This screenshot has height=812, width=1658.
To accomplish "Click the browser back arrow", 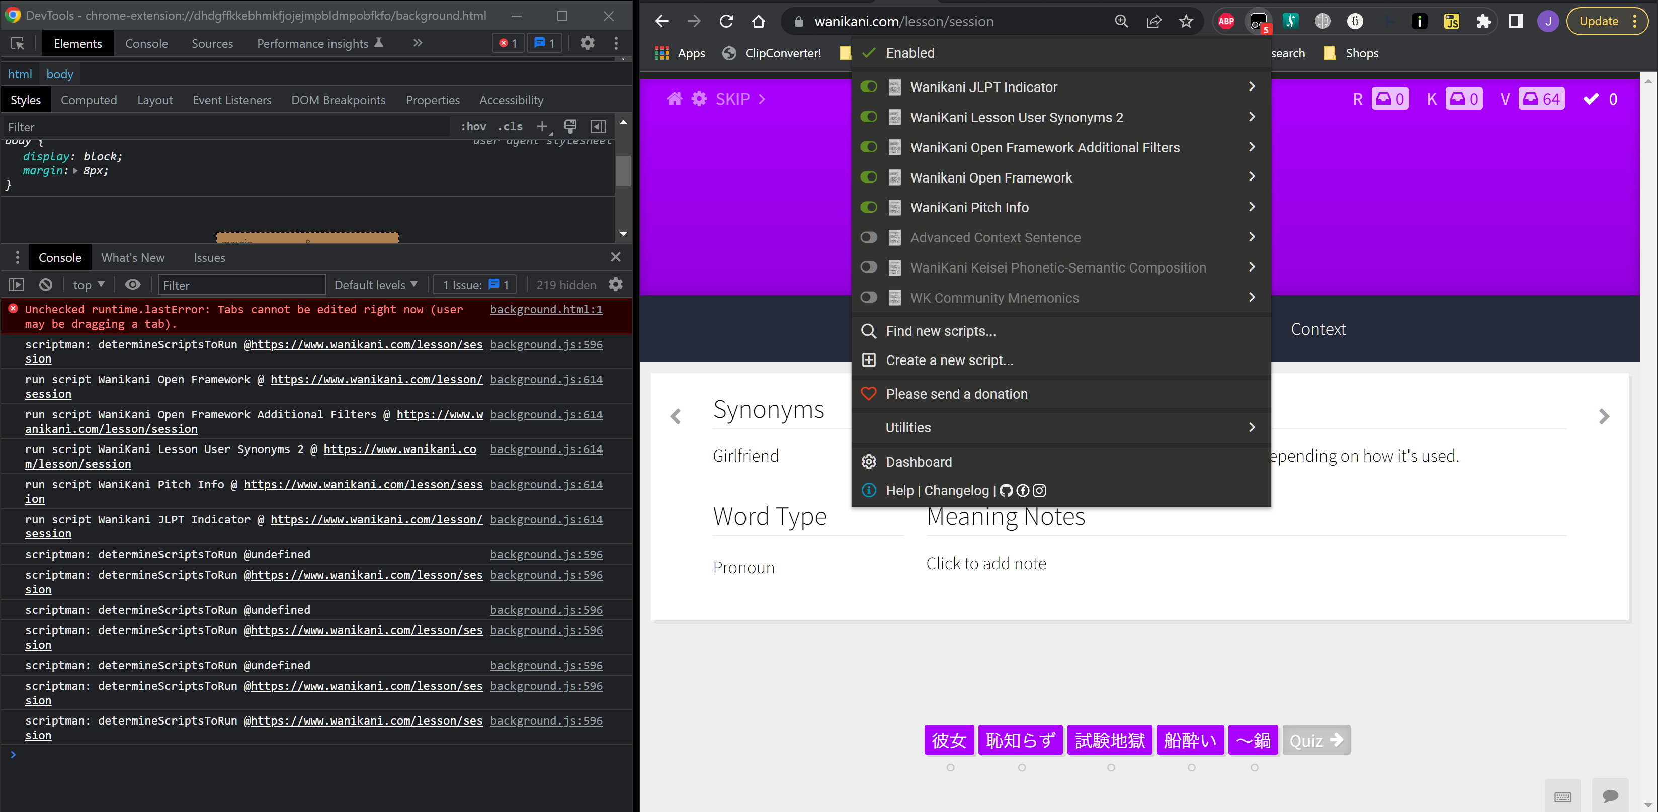I will tap(661, 21).
